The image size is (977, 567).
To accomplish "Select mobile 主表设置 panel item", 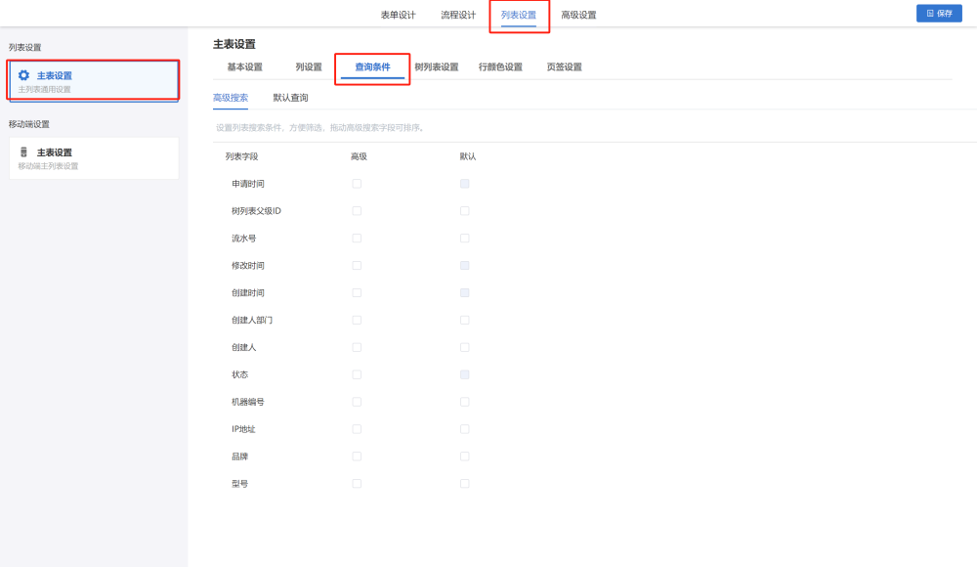I will (x=93, y=158).
